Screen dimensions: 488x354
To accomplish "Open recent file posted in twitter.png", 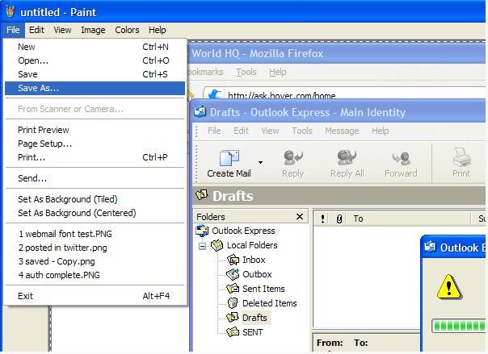I will (x=95, y=248).
